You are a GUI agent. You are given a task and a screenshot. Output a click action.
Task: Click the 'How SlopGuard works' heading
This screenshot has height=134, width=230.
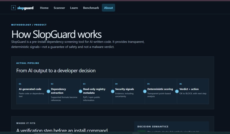57,34
